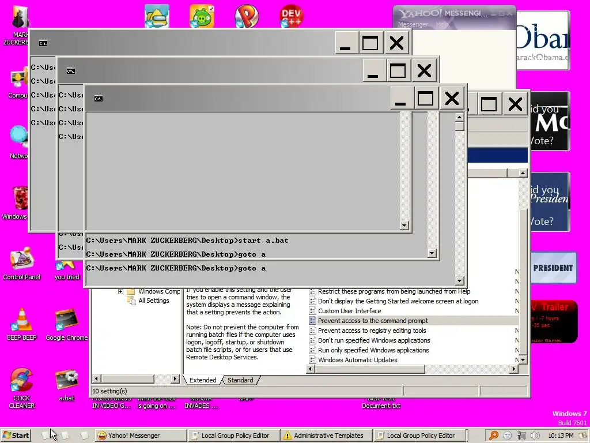This screenshot has width=590, height=443.
Task: Click tree pane scroll left arrow
Action: tap(97, 378)
